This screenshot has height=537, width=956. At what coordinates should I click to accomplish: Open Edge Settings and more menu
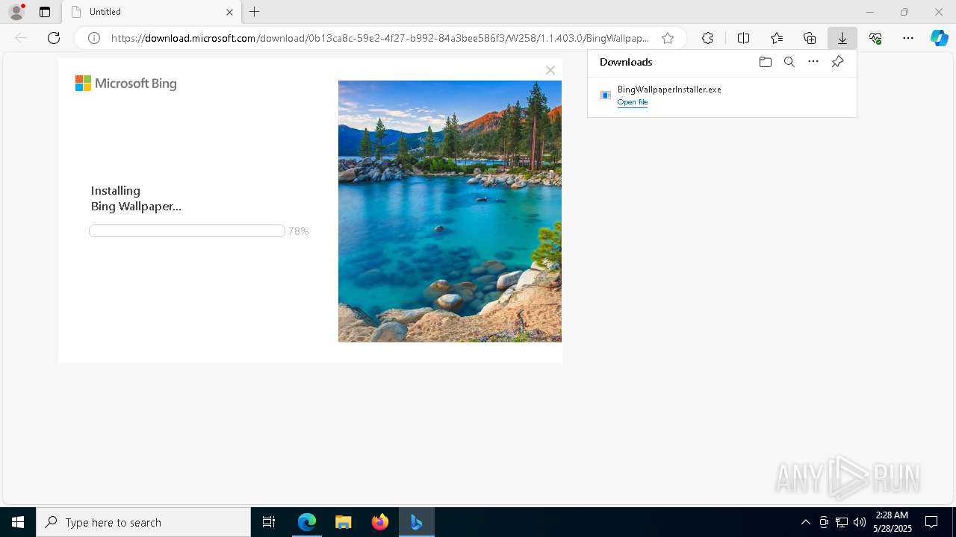[x=908, y=38]
